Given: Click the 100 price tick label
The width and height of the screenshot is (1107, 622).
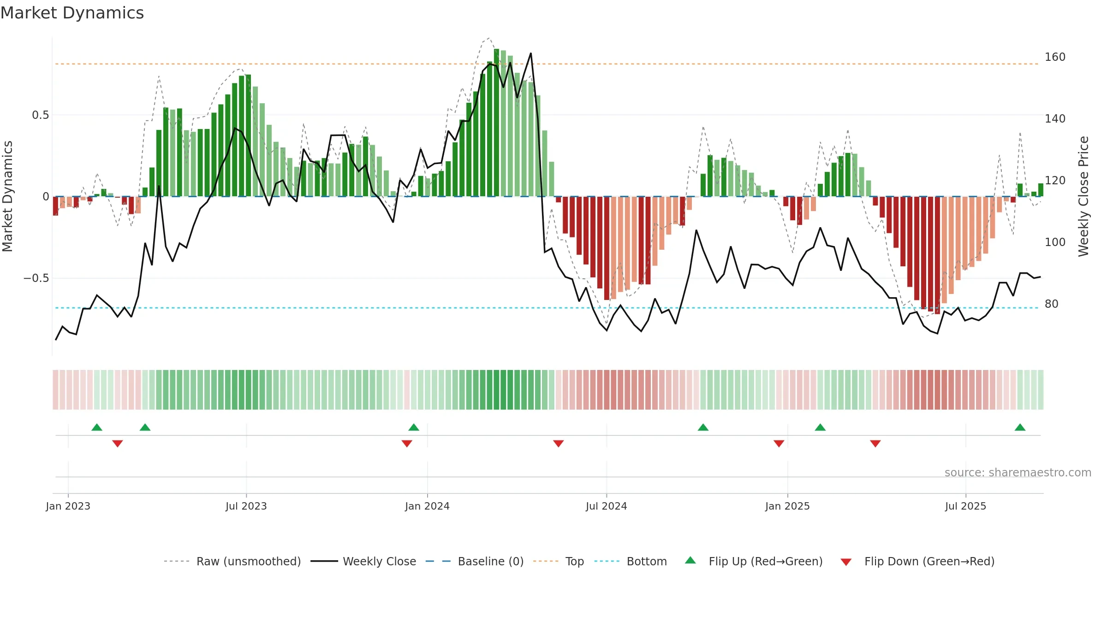Looking at the screenshot, I should [1055, 242].
